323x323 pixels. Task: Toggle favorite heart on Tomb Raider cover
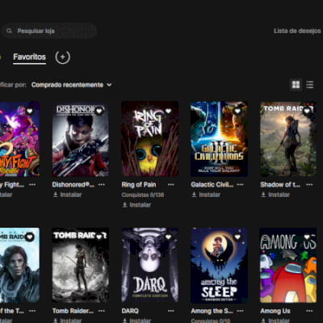tap(99, 237)
